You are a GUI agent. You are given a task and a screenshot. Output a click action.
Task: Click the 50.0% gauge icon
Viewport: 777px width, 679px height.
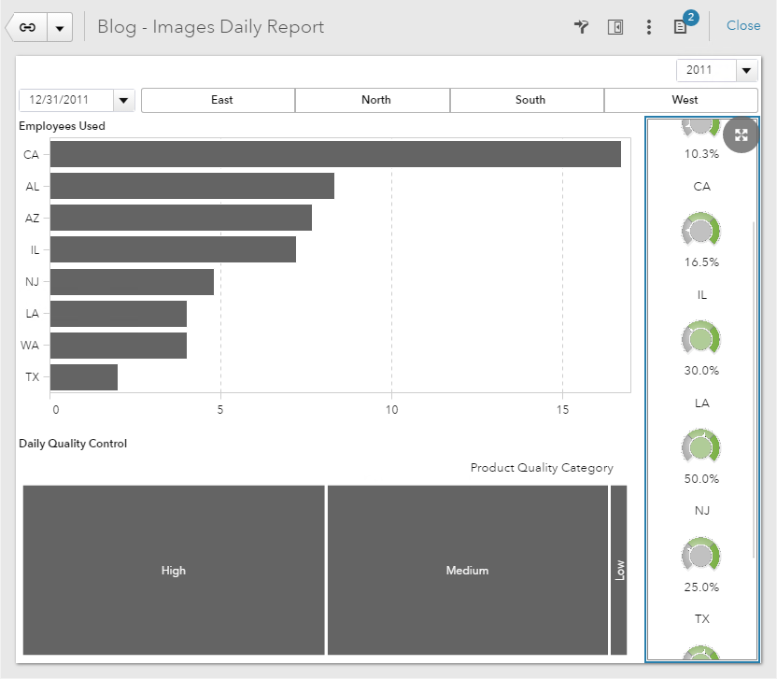700,446
